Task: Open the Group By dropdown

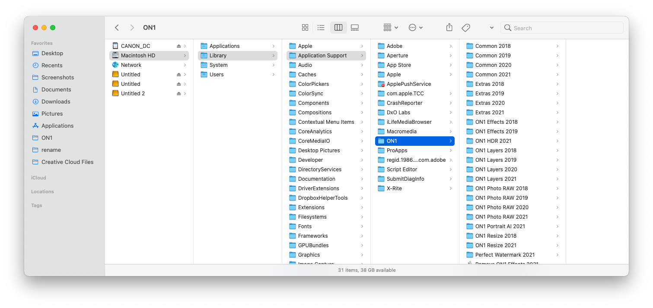Action: tap(391, 28)
